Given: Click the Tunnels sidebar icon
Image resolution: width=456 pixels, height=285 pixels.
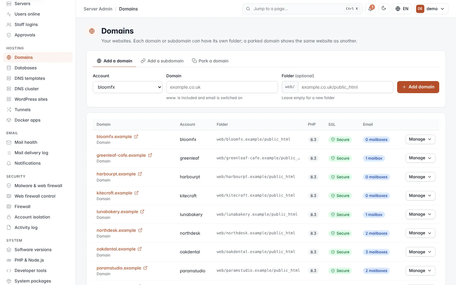Looking at the screenshot, I should pos(9,110).
